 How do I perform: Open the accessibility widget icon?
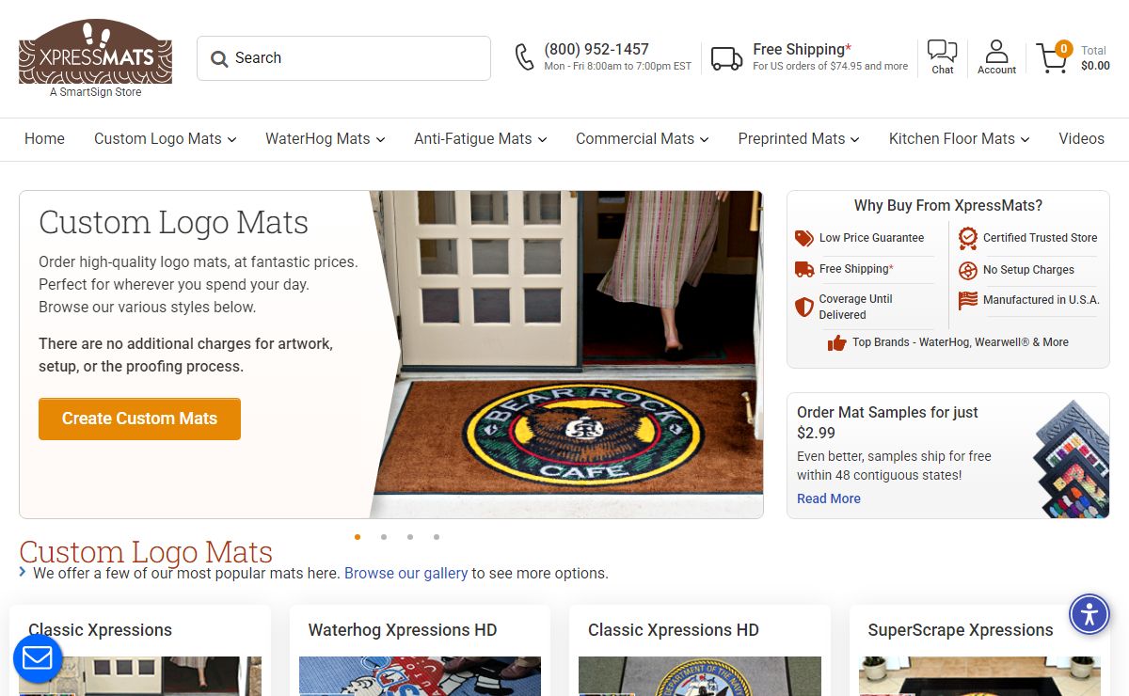coord(1089,614)
